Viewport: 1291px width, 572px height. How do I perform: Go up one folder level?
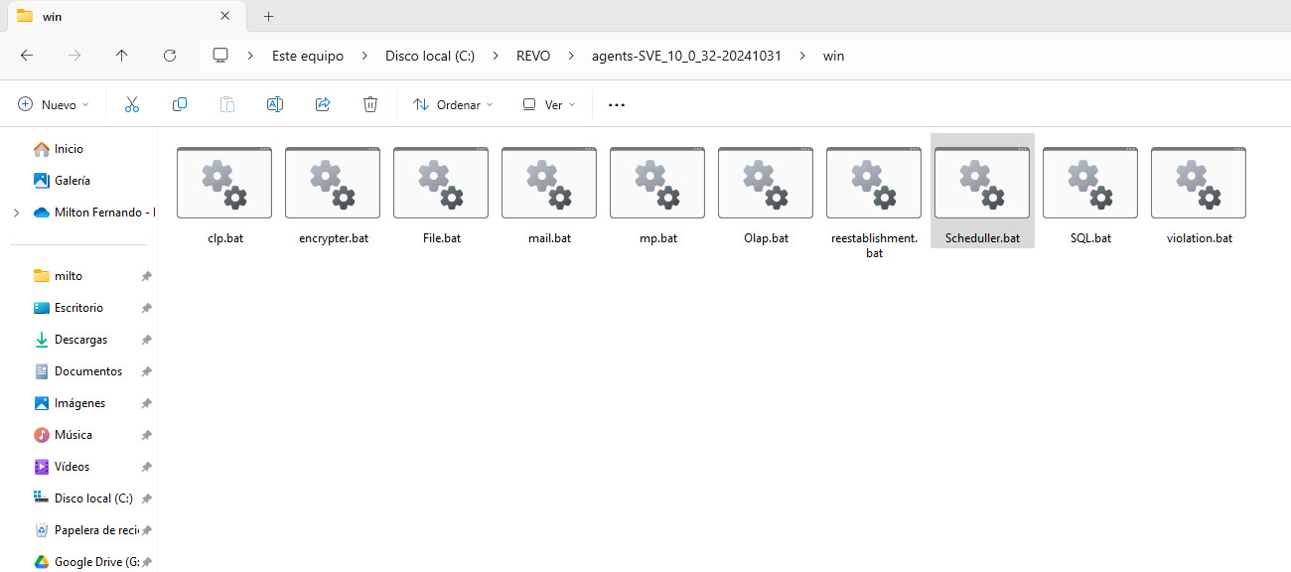122,56
